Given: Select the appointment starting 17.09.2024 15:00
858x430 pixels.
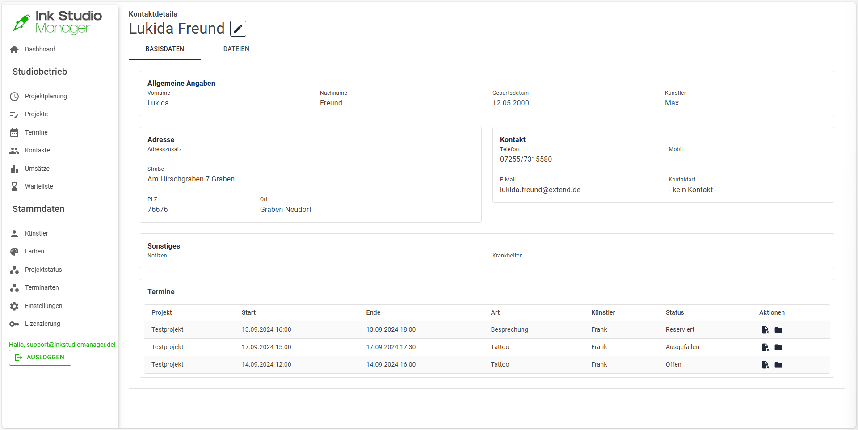Looking at the screenshot, I should [x=487, y=347].
